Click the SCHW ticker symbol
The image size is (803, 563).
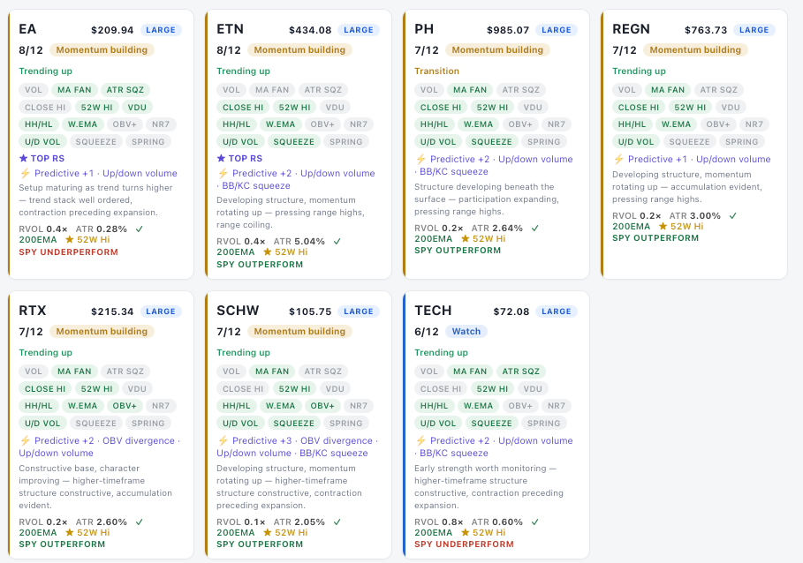click(238, 311)
